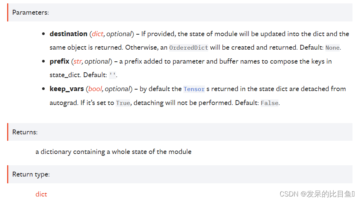The width and height of the screenshot is (360, 201).
Task: Click the returns description sentence
Action: click(x=113, y=152)
